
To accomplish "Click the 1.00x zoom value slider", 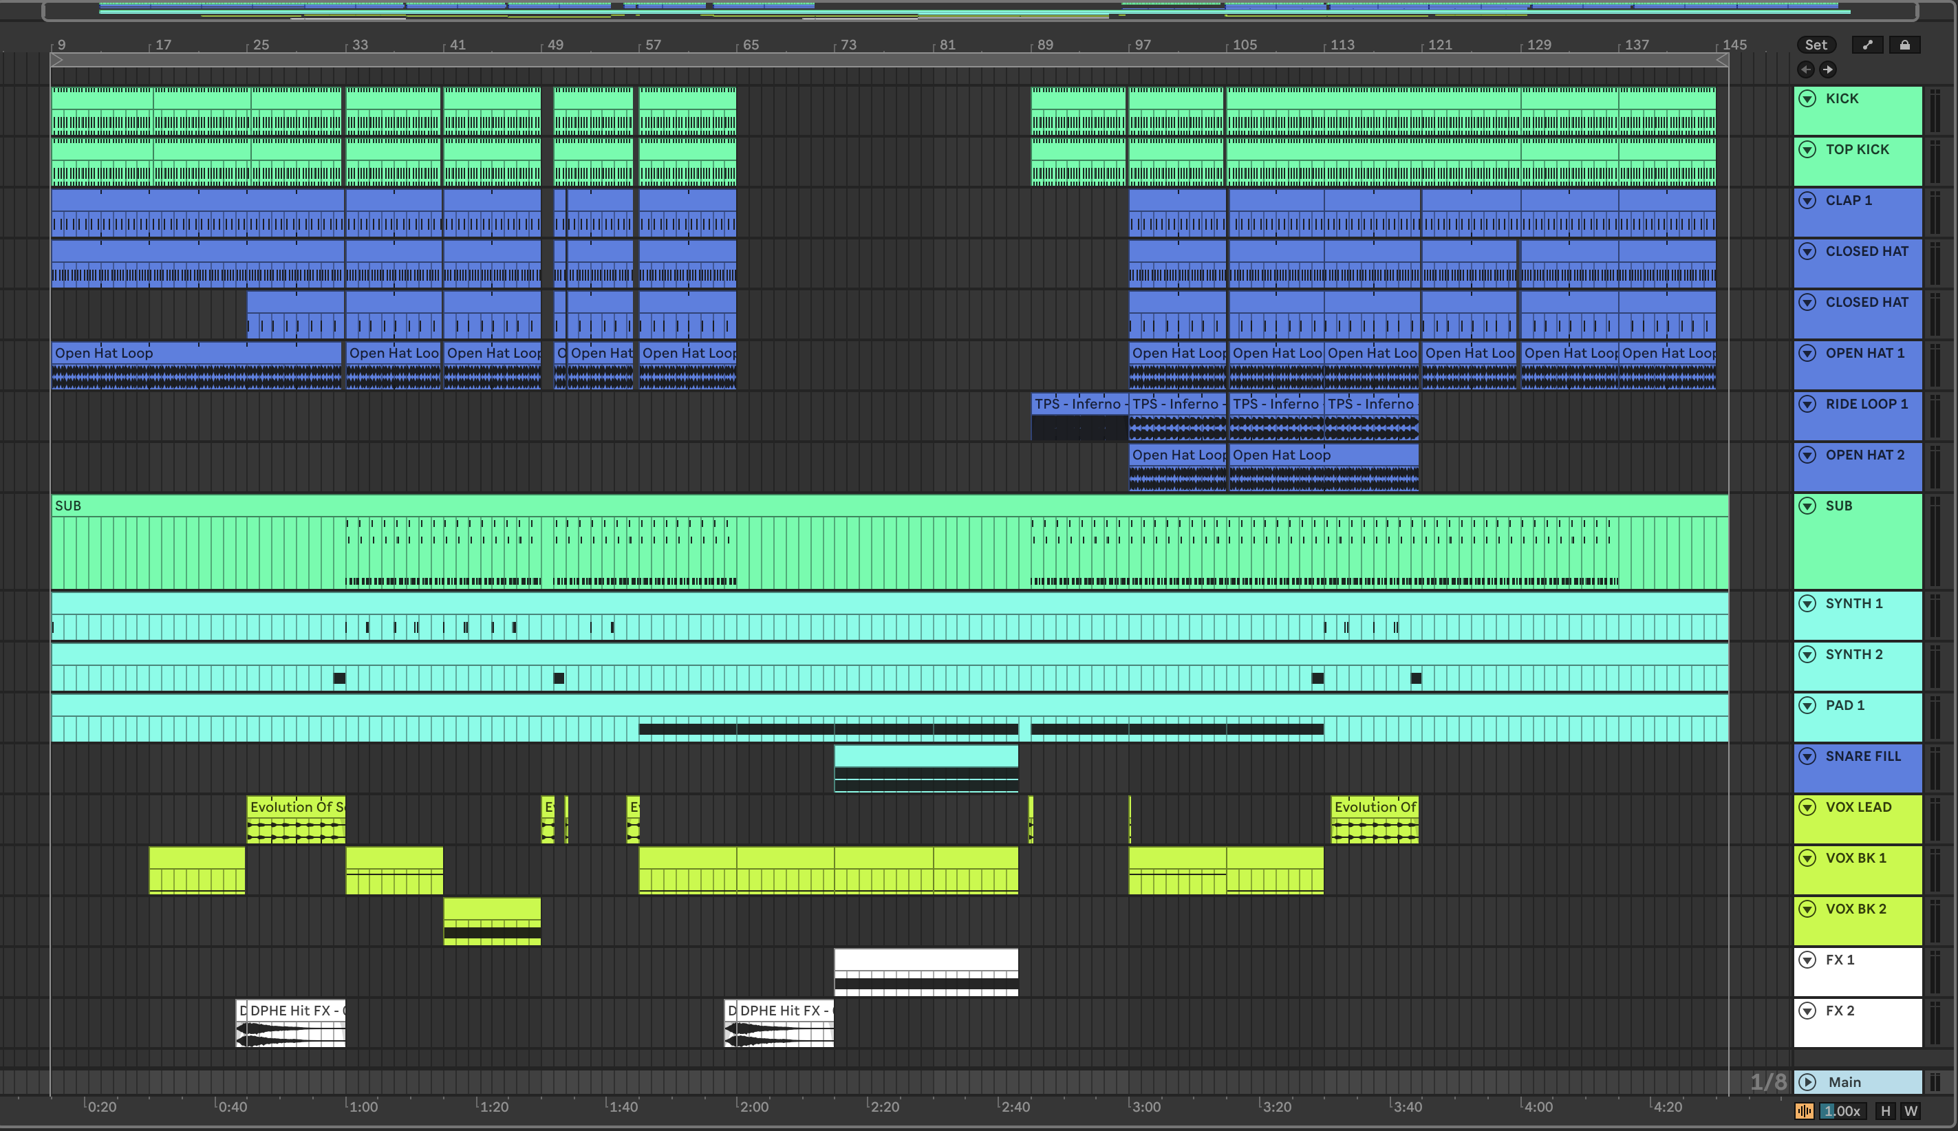I will click(1842, 1111).
